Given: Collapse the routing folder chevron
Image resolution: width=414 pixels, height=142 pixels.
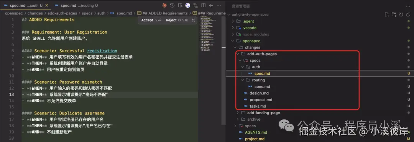Looking at the screenshot, I should pos(242,80).
